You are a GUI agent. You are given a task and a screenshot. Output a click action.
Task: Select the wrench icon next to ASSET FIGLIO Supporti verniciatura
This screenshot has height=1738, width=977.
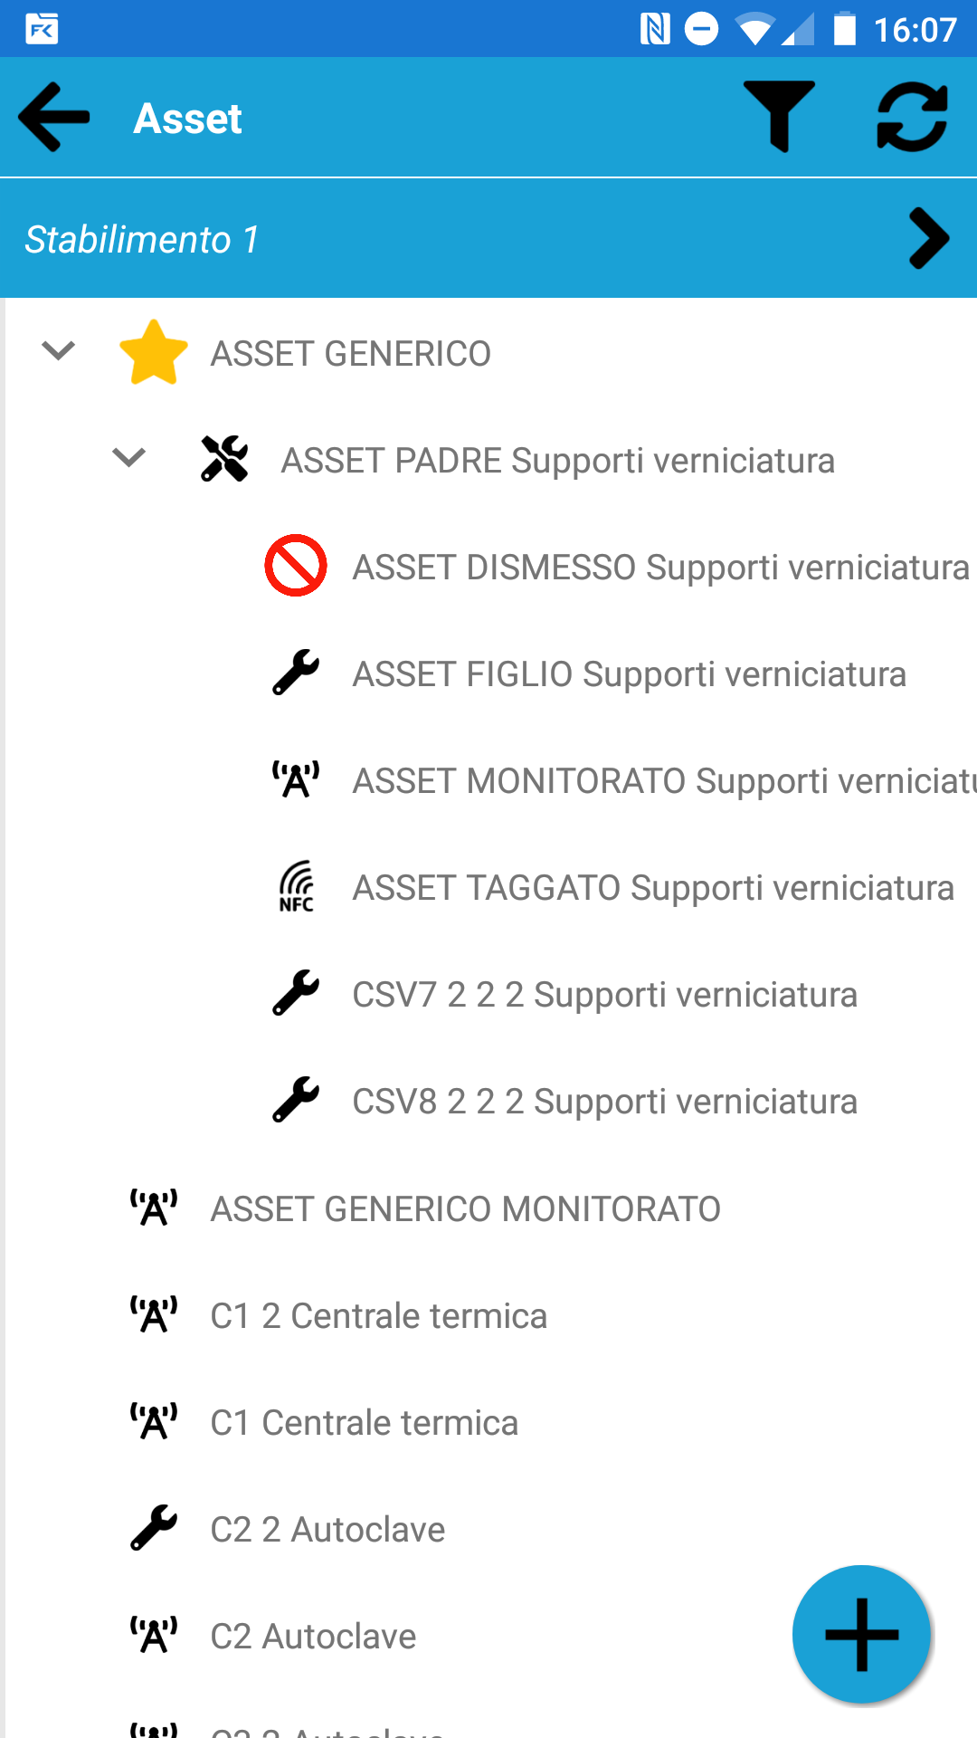click(x=295, y=673)
